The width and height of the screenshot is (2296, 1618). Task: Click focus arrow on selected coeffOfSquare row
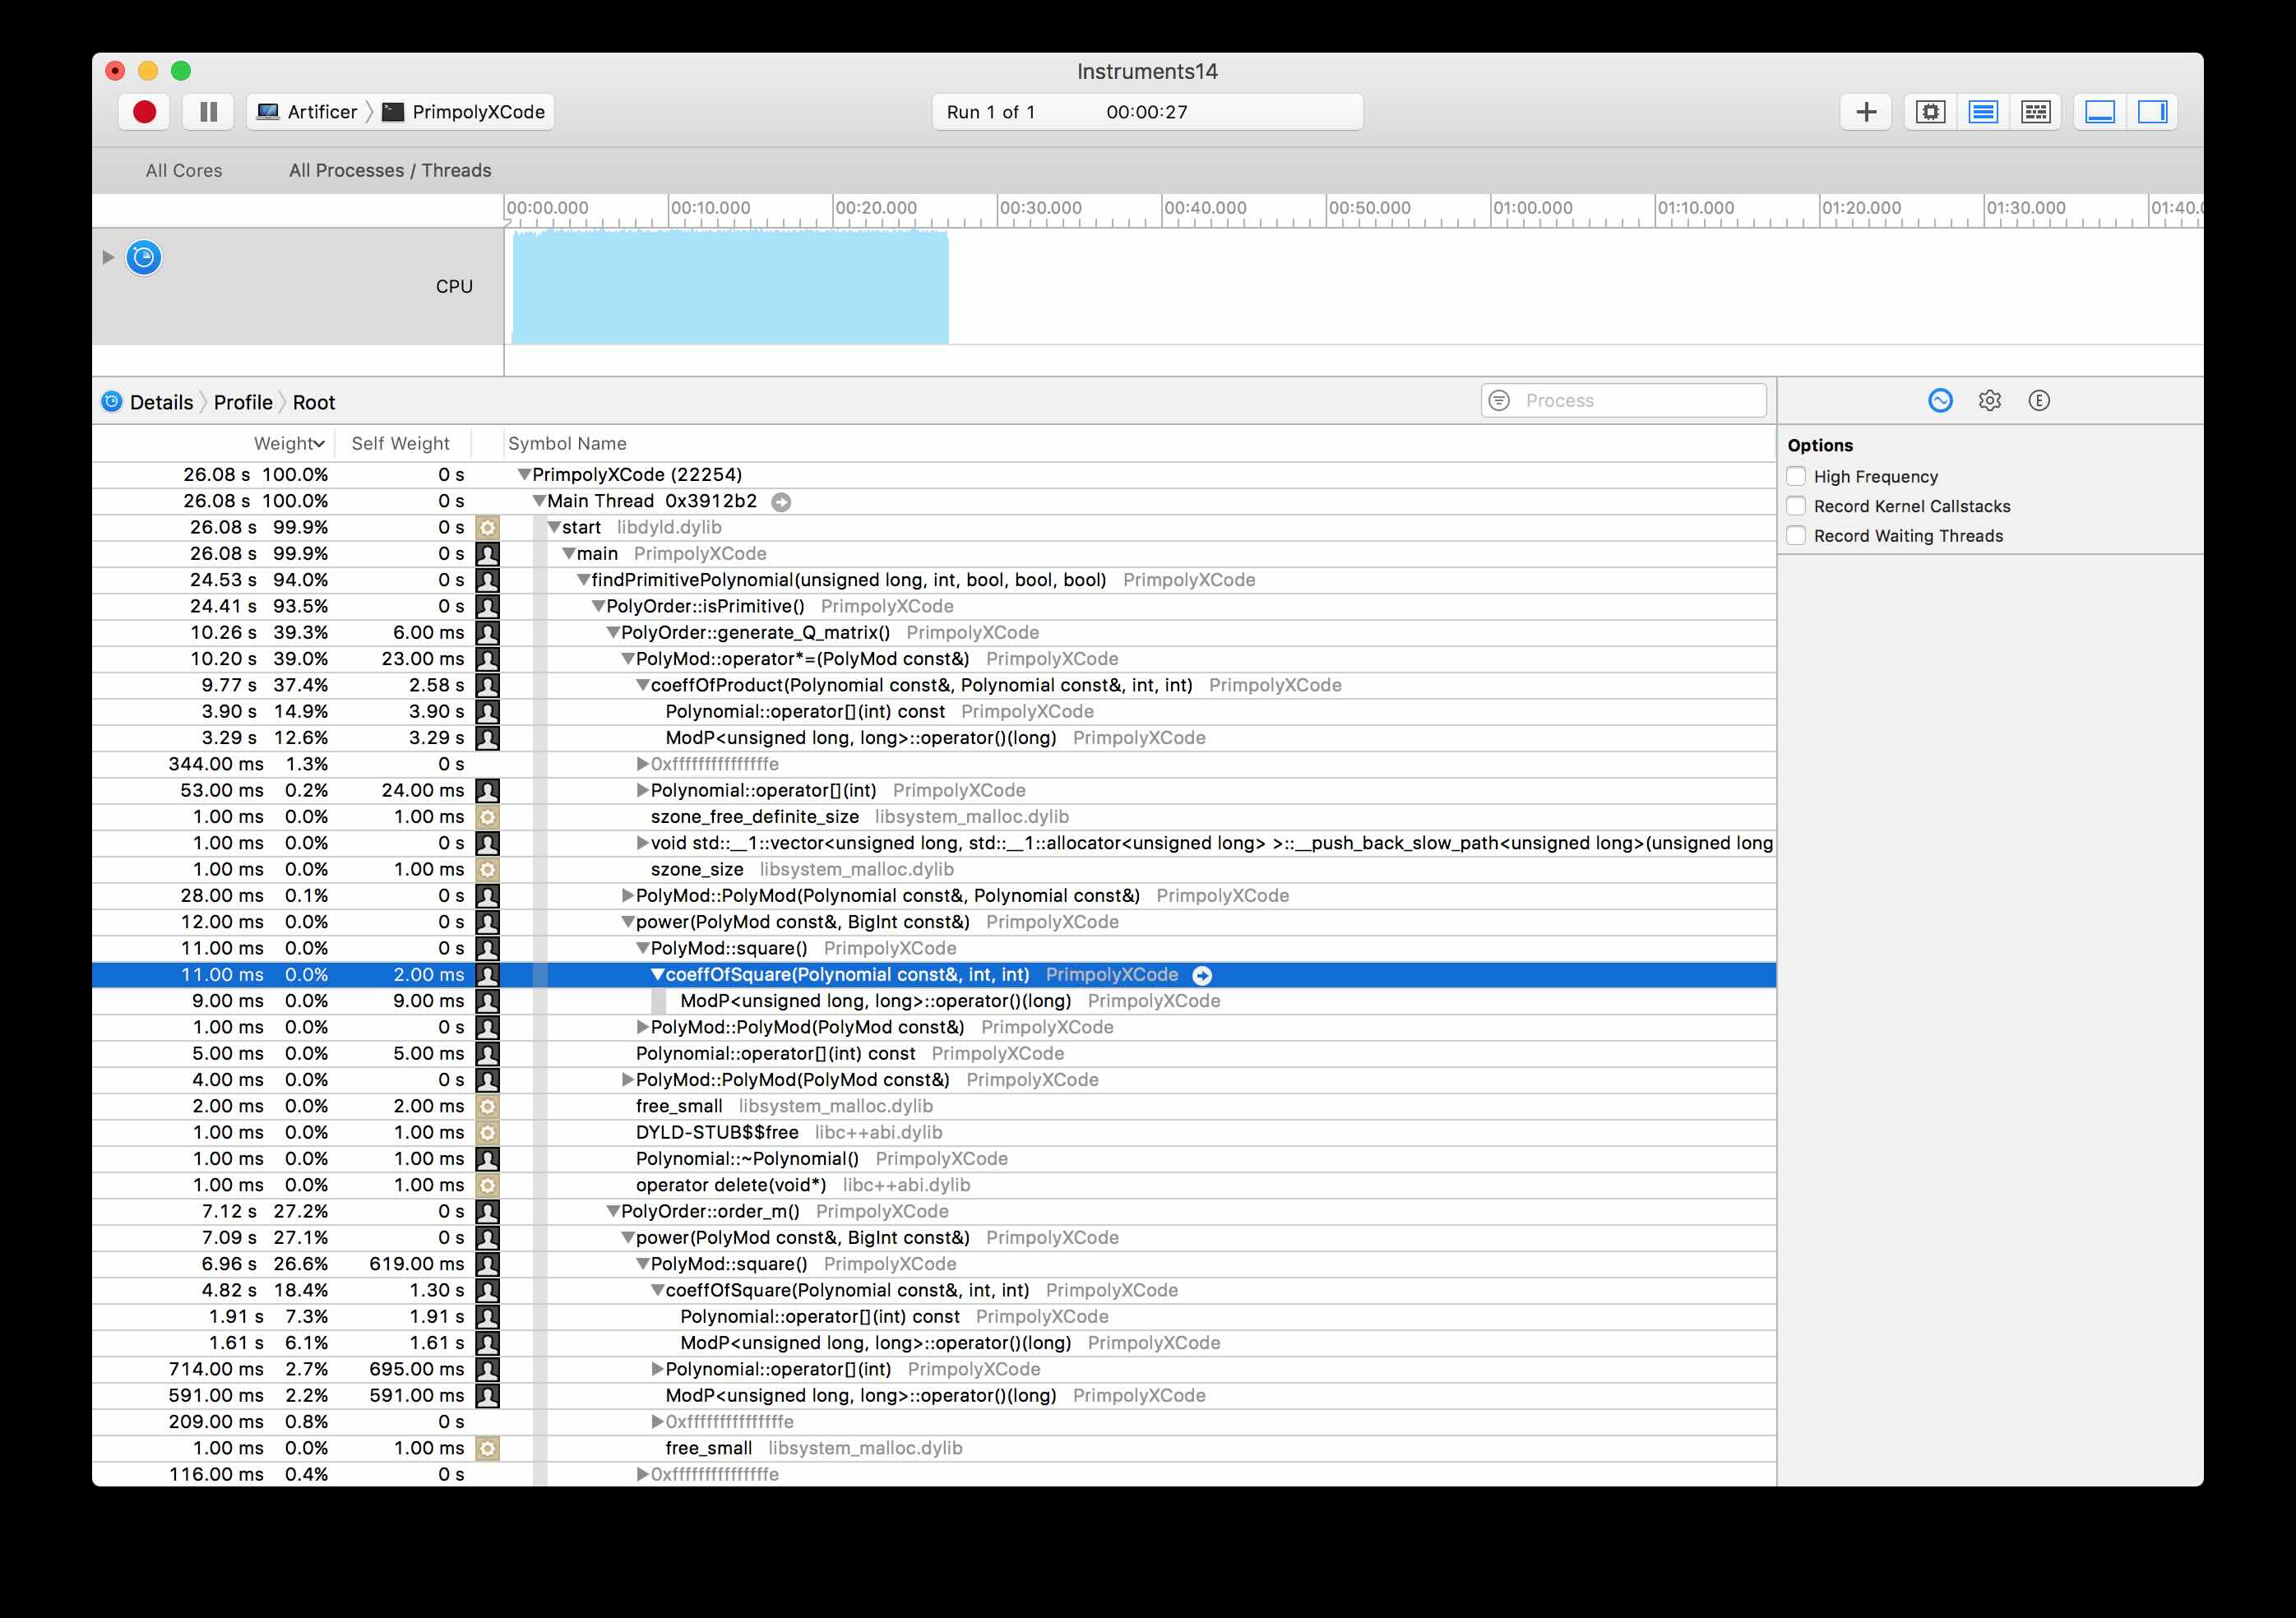(1202, 975)
